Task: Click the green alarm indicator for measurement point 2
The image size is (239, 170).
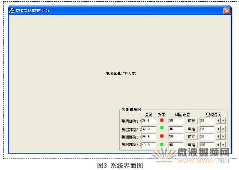Action: (162, 128)
